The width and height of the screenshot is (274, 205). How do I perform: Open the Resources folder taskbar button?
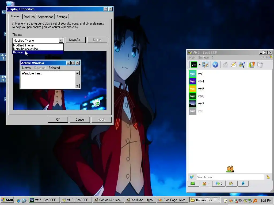tap(205, 200)
